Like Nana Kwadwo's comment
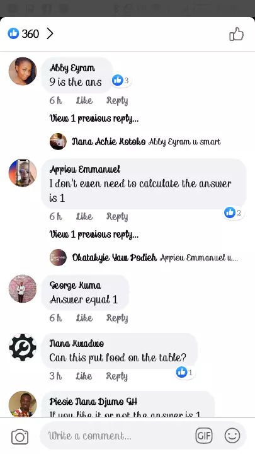Screen dimensions: 255x454 [x=84, y=376]
